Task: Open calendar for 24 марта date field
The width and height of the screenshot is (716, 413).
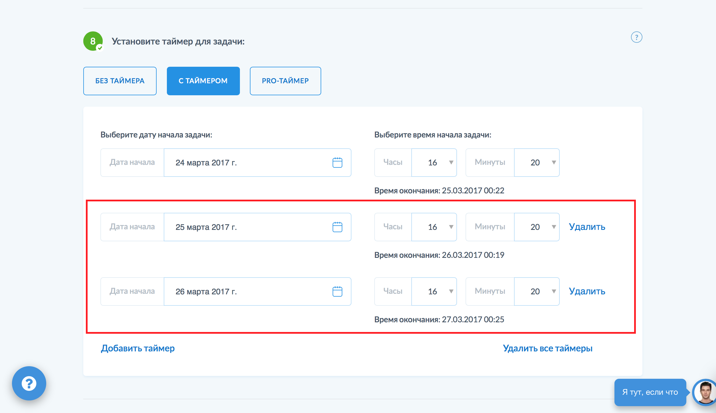Action: (x=337, y=163)
